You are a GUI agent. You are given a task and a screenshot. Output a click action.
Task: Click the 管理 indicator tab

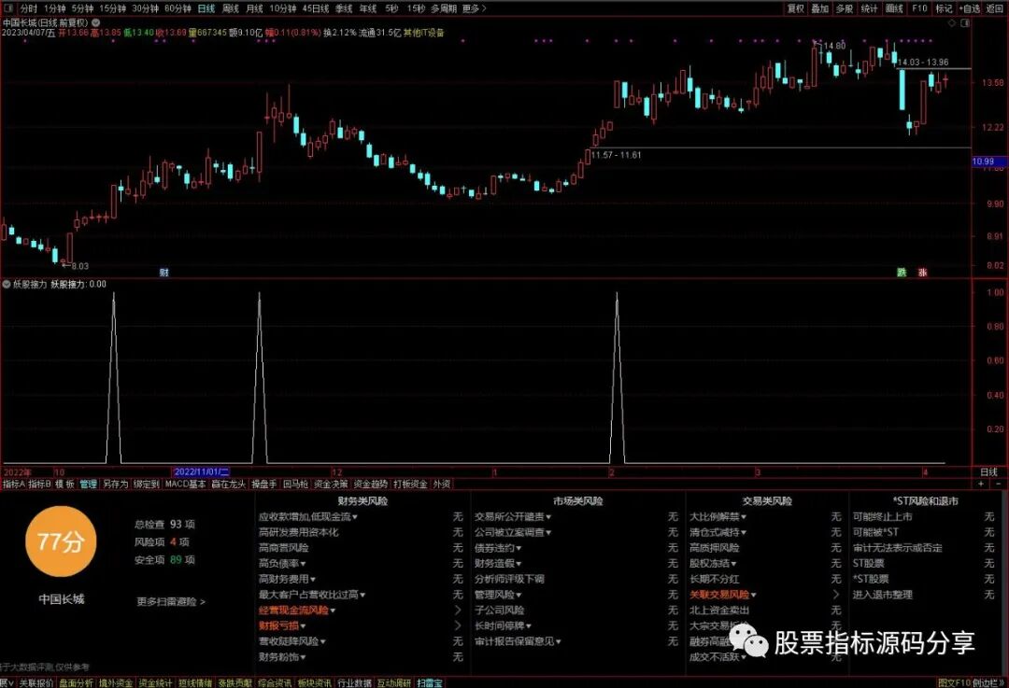[88, 484]
